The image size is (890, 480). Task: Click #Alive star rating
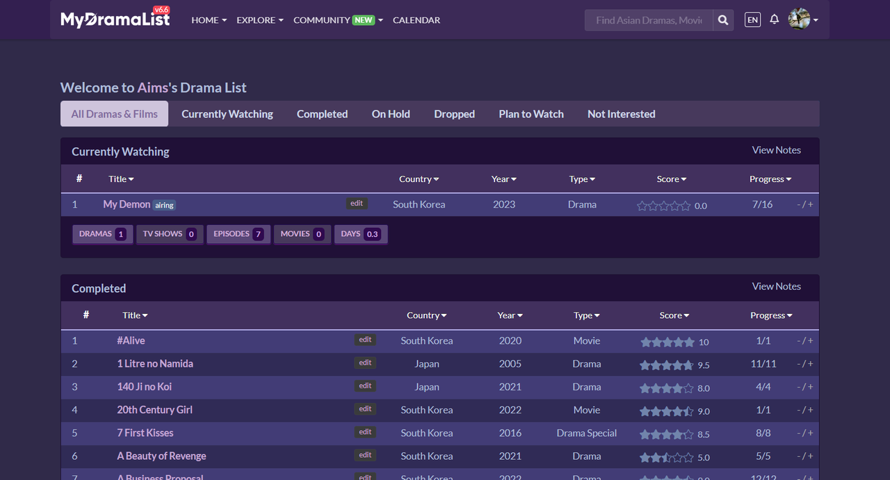coord(667,342)
